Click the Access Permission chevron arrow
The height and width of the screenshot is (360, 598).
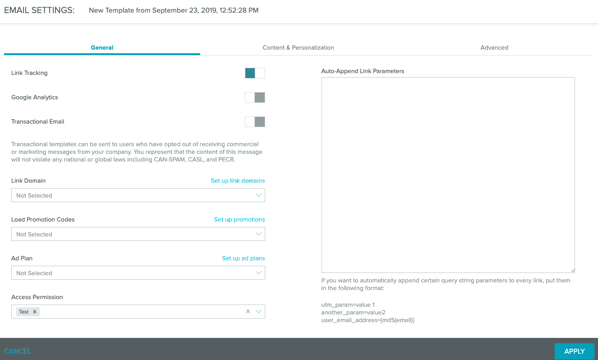pos(258,312)
